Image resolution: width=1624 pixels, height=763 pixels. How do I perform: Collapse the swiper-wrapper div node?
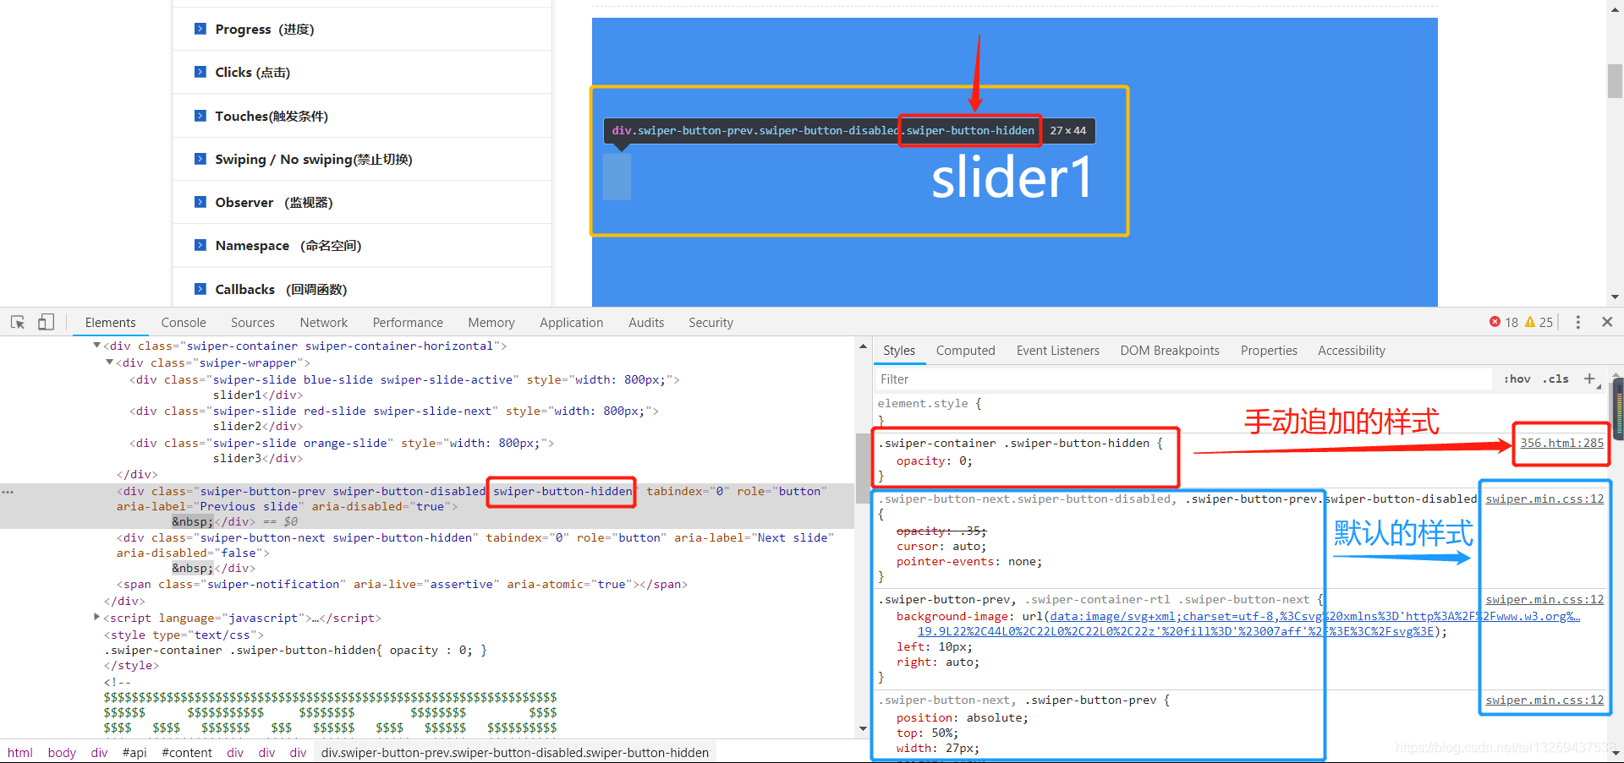(x=109, y=362)
